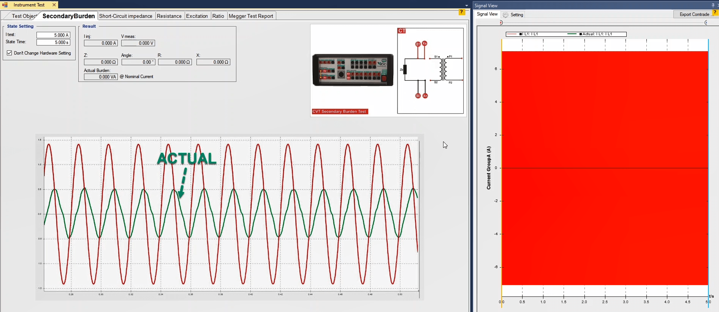Click the State Time input field
Screen dimensions: 719x312
click(53, 42)
